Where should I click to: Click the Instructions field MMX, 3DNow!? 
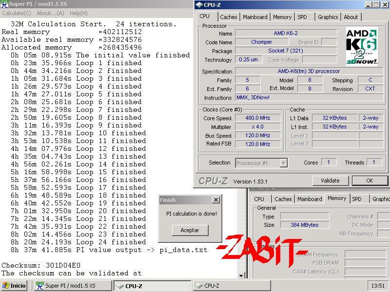click(309, 97)
